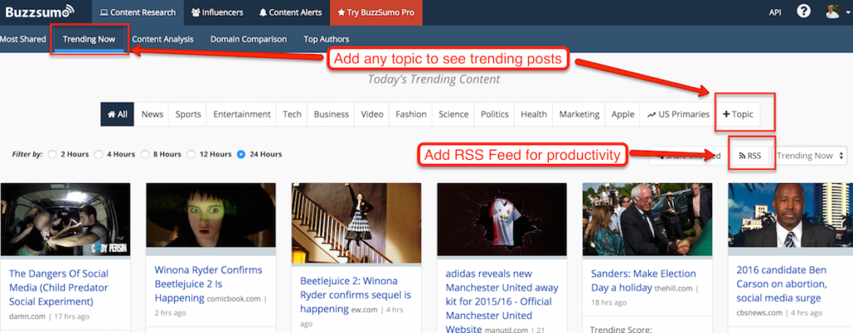The height and width of the screenshot is (333, 853).
Task: Open '2016 candidate Ben Carson on abortion' link
Action: [x=782, y=284]
